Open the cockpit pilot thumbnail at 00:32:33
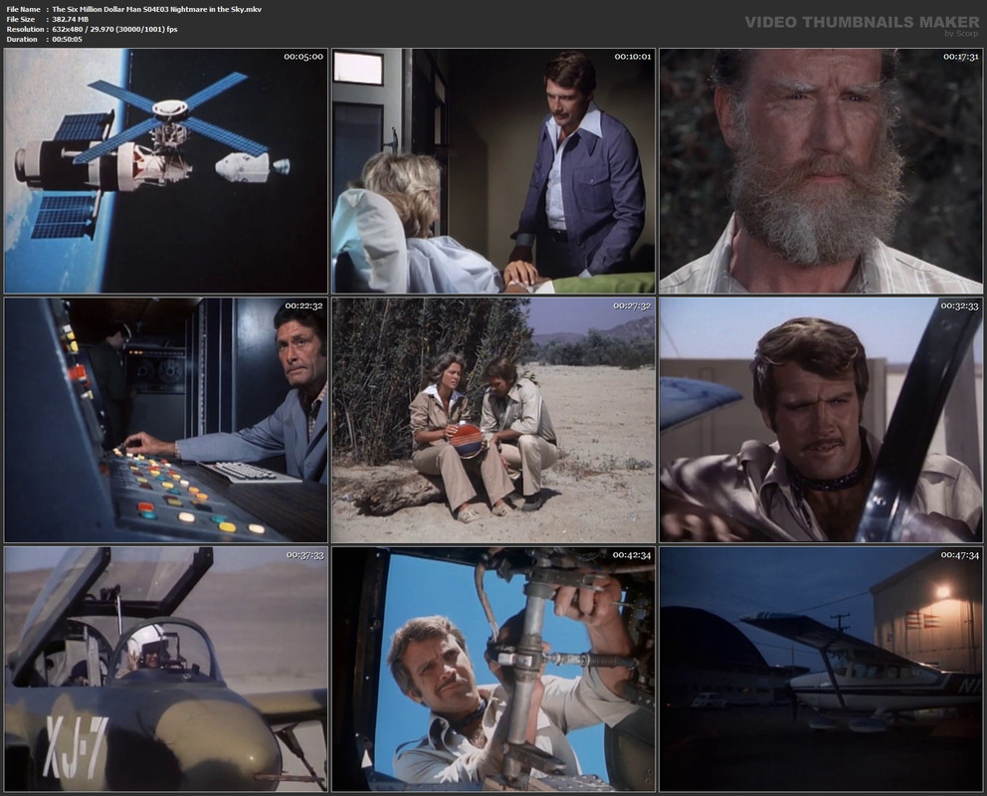 coord(821,420)
